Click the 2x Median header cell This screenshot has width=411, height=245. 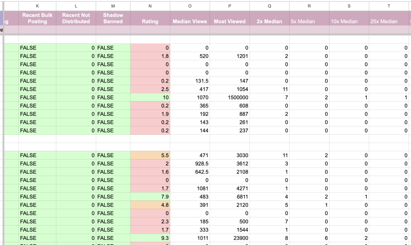269,21
